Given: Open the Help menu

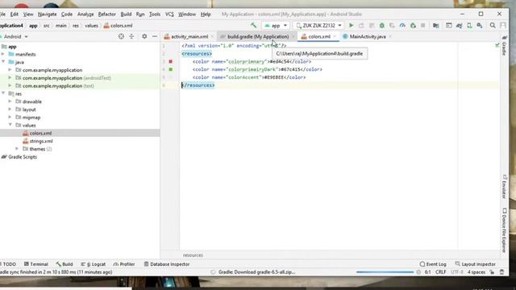Looking at the screenshot, I should pos(206,14).
